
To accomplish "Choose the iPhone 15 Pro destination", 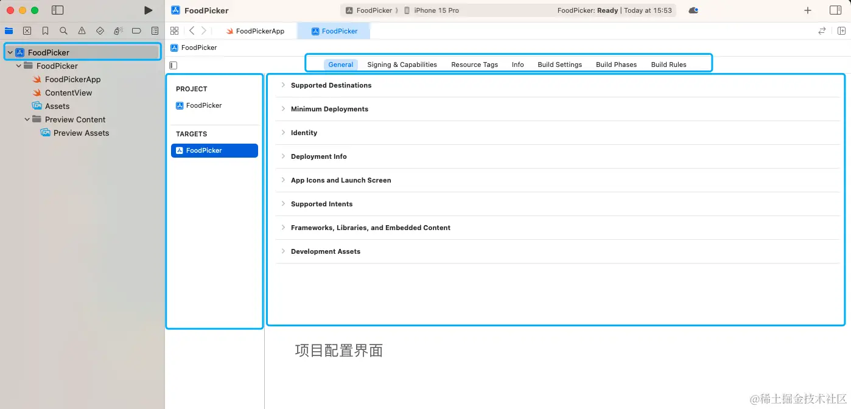I will point(432,10).
